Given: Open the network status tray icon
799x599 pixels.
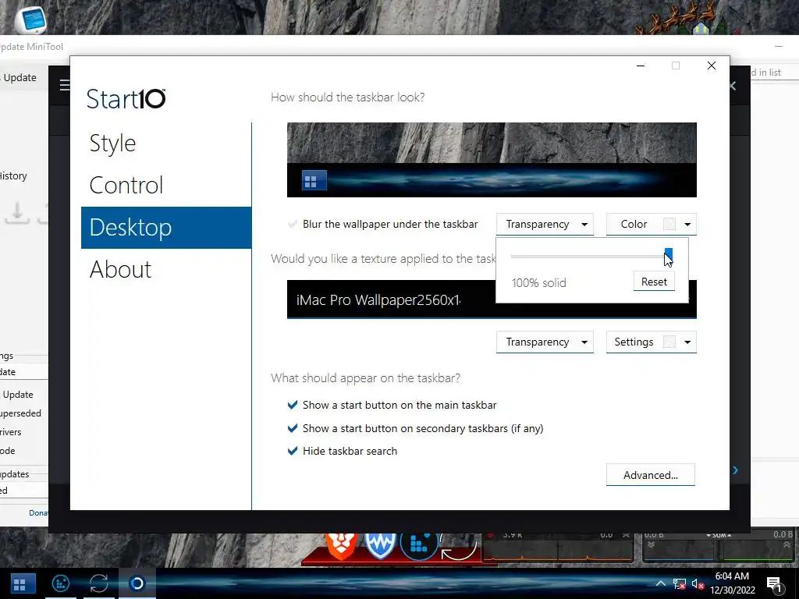Looking at the screenshot, I should (x=679, y=584).
